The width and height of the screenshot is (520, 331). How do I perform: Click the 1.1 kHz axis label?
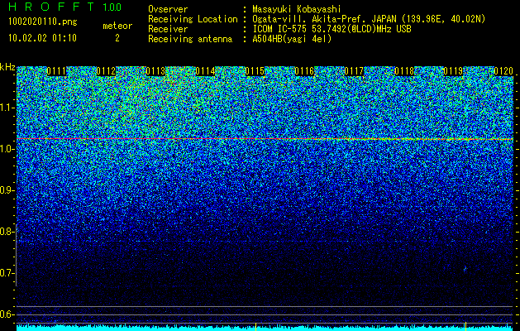coord(7,108)
